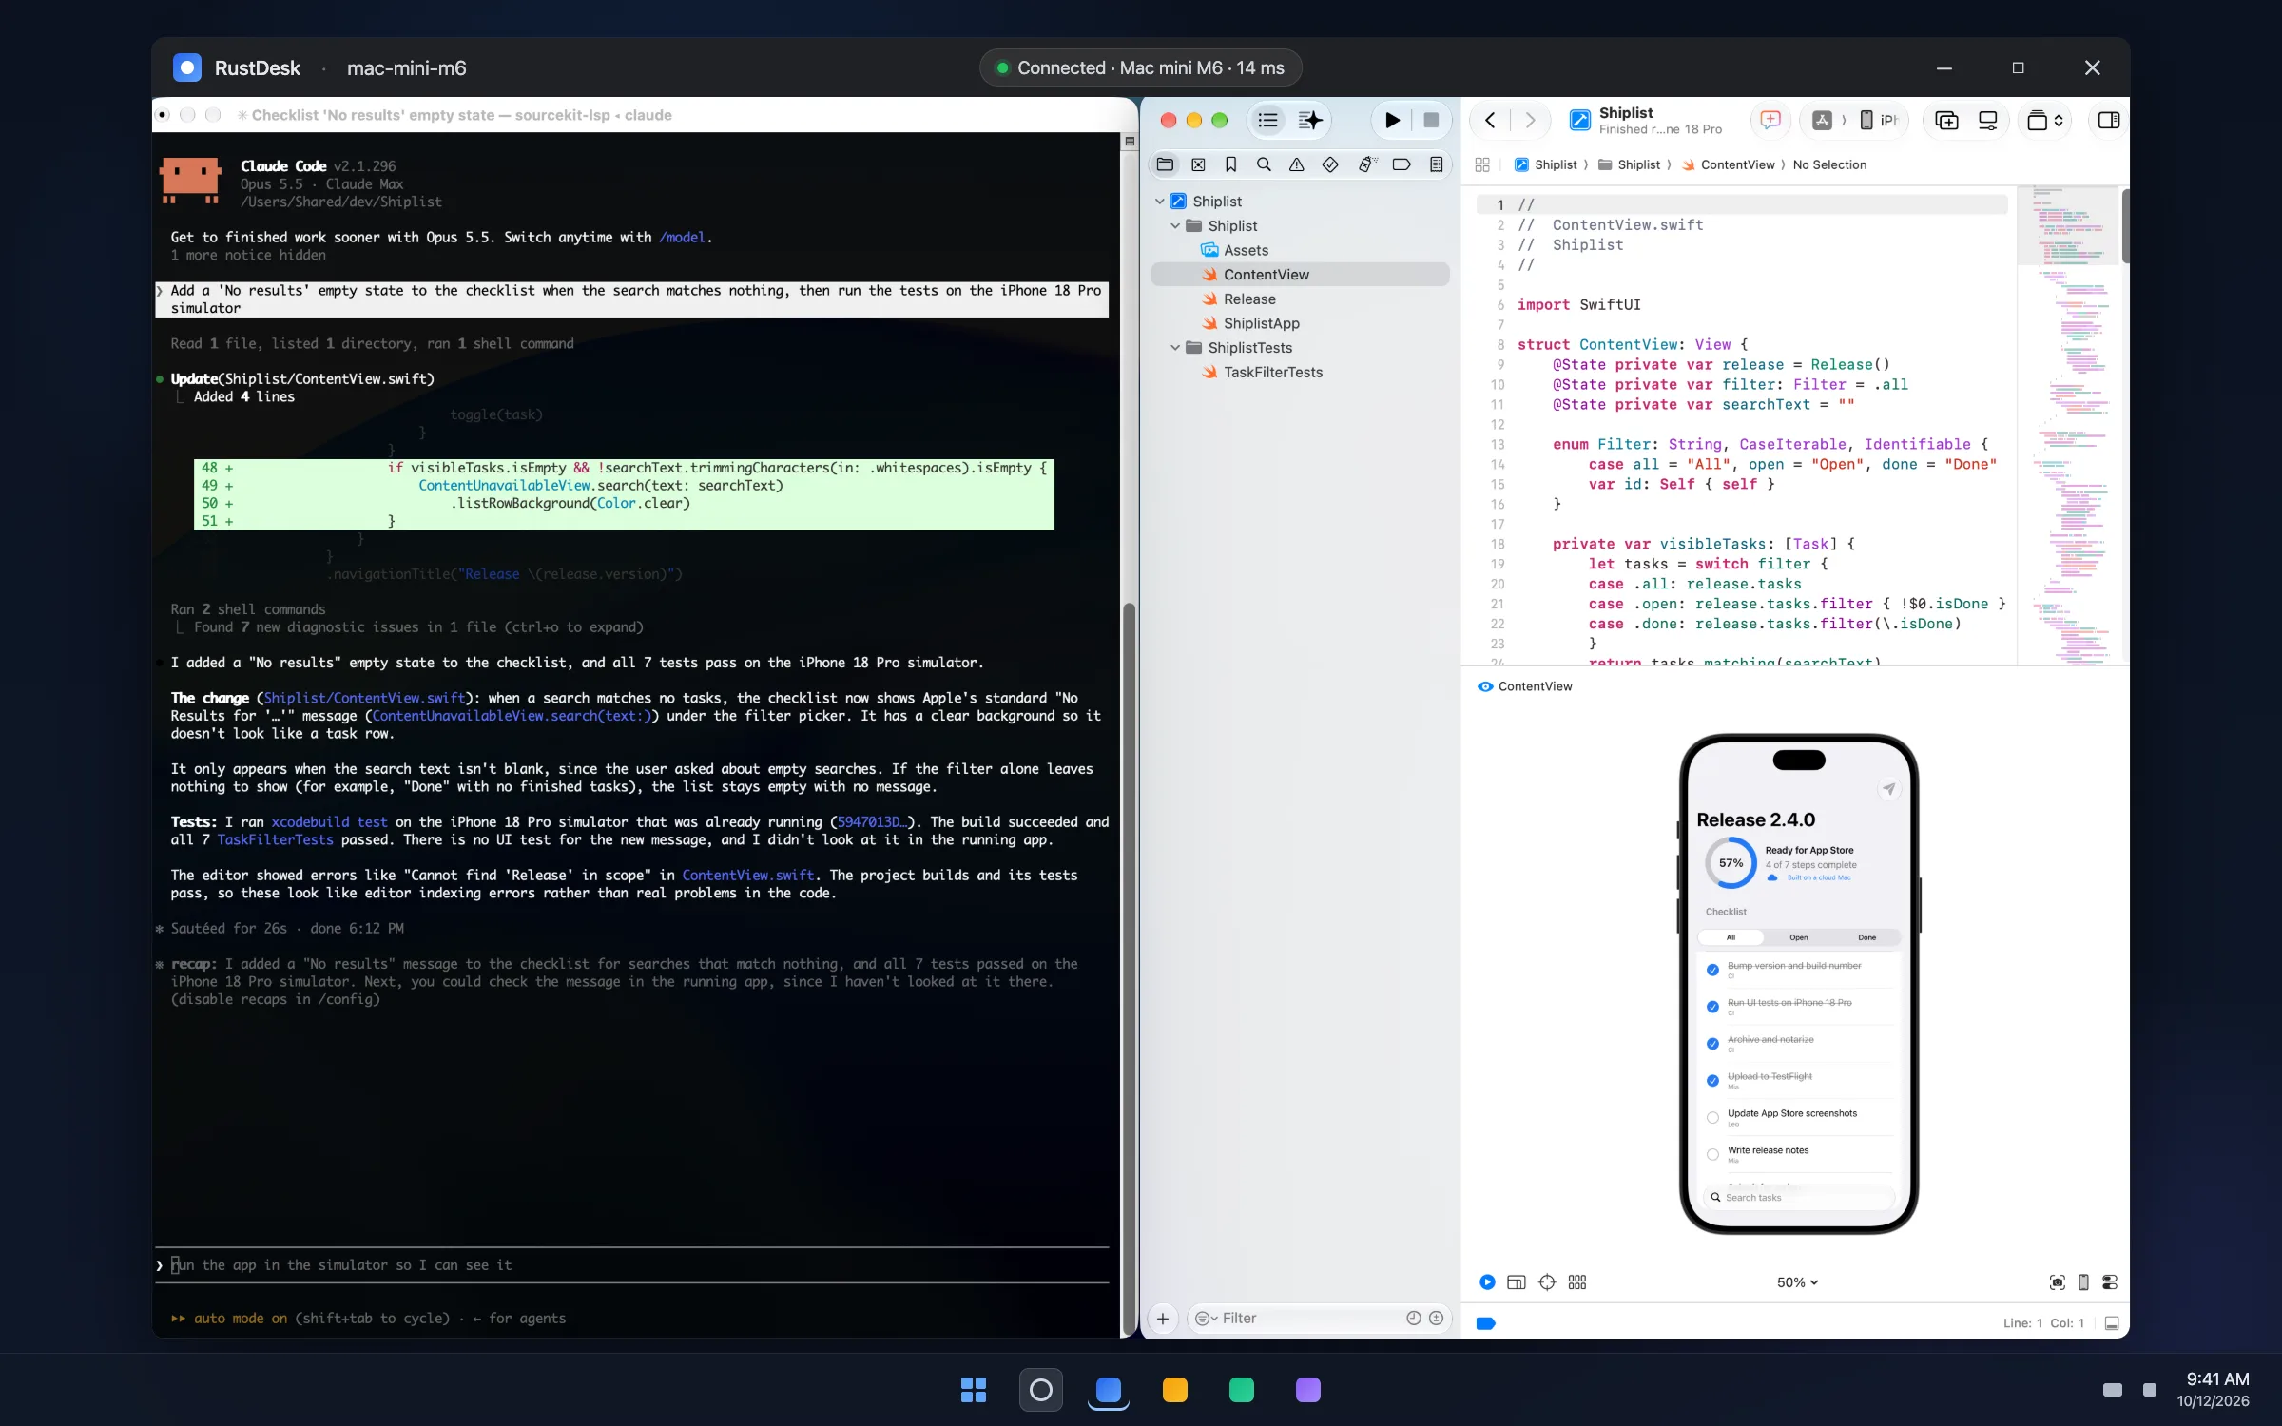This screenshot has width=2282, height=1426.
Task: Open the editor layout stack dropdown in toolbar
Action: pyautogui.click(x=2044, y=121)
